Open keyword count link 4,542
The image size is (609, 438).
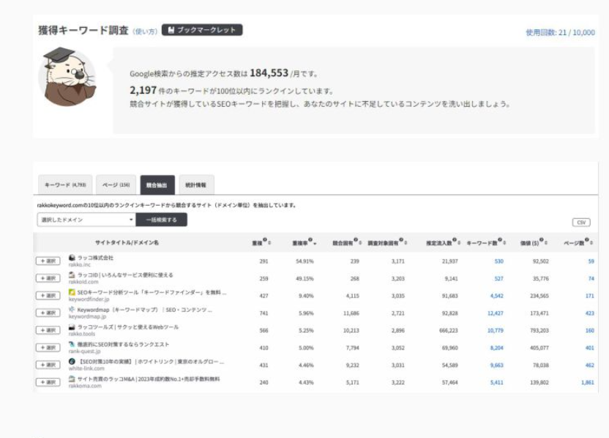(x=497, y=296)
